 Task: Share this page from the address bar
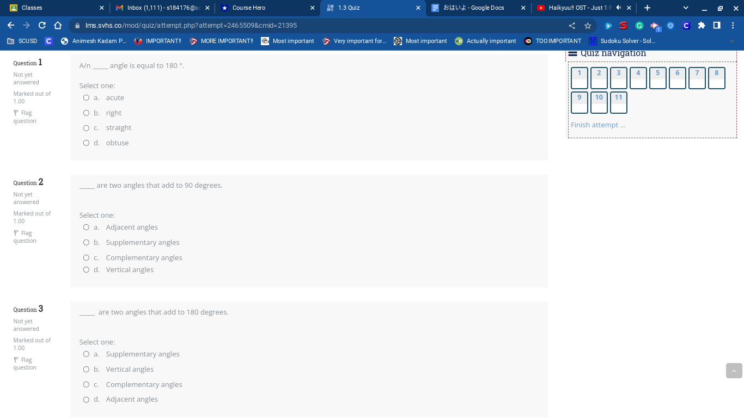pos(572,26)
